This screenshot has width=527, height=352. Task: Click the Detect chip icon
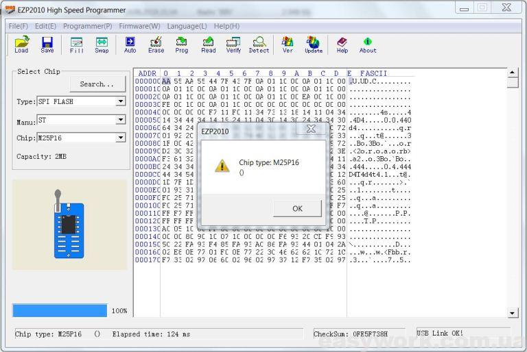click(259, 45)
